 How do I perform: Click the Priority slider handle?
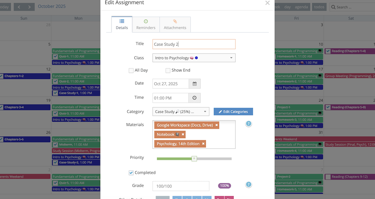click(x=194, y=158)
